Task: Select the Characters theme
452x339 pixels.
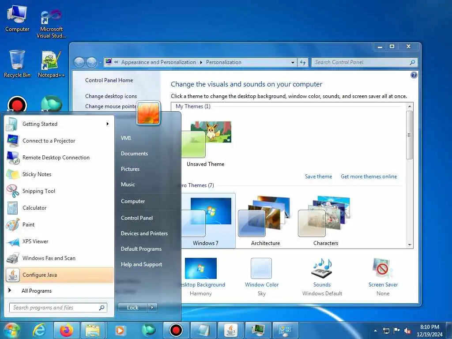Action: [326, 221]
